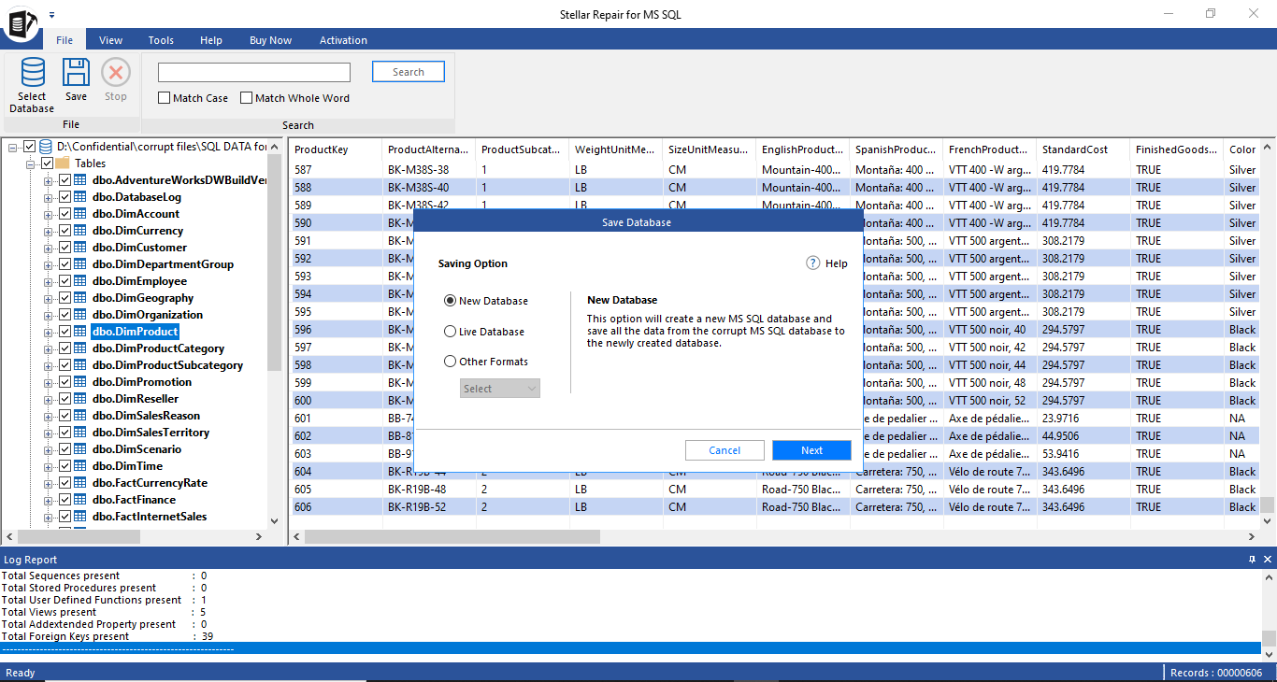Click ProductKey cell 587

click(x=335, y=170)
